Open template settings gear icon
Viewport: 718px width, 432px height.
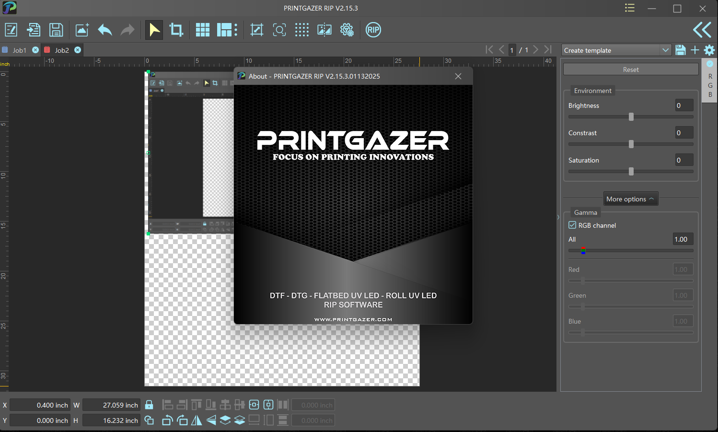pyautogui.click(x=709, y=50)
